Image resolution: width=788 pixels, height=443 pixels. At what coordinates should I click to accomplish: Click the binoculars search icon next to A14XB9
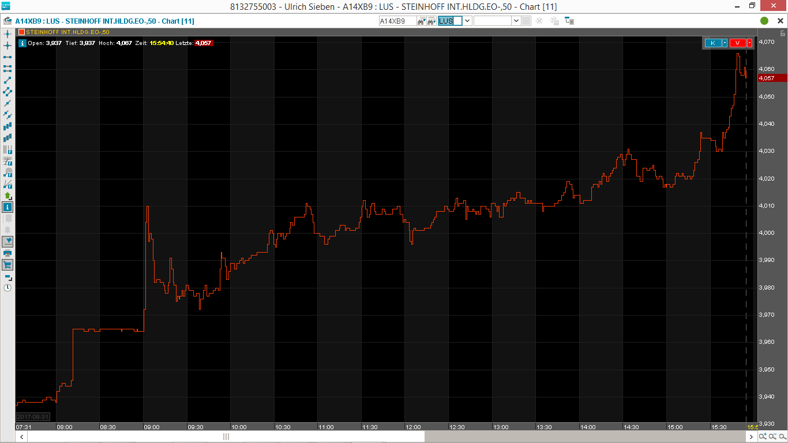tap(421, 20)
